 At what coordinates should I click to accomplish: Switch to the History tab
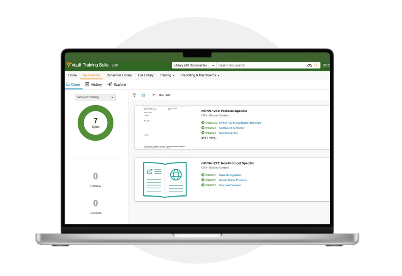tap(93, 84)
